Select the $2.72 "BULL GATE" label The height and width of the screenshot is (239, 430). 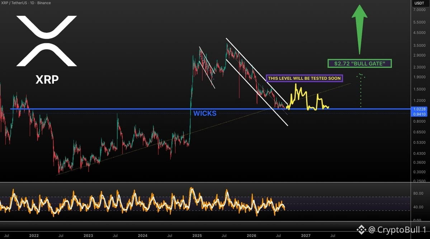point(359,63)
